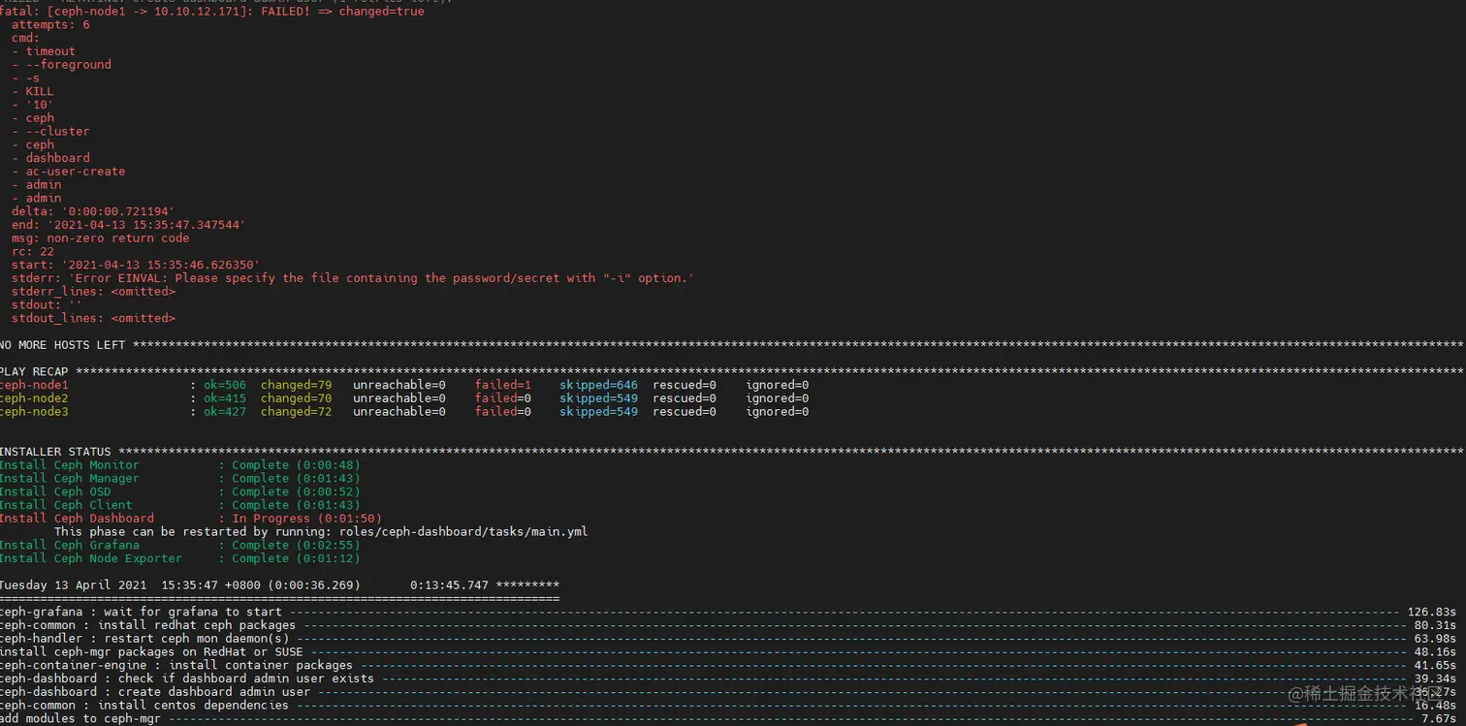Click the '126.83s' timing value
The height and width of the screenshot is (726, 1466).
[x=1431, y=613]
